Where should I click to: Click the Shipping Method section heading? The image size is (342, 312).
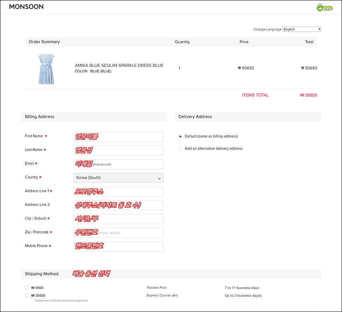tap(42, 274)
